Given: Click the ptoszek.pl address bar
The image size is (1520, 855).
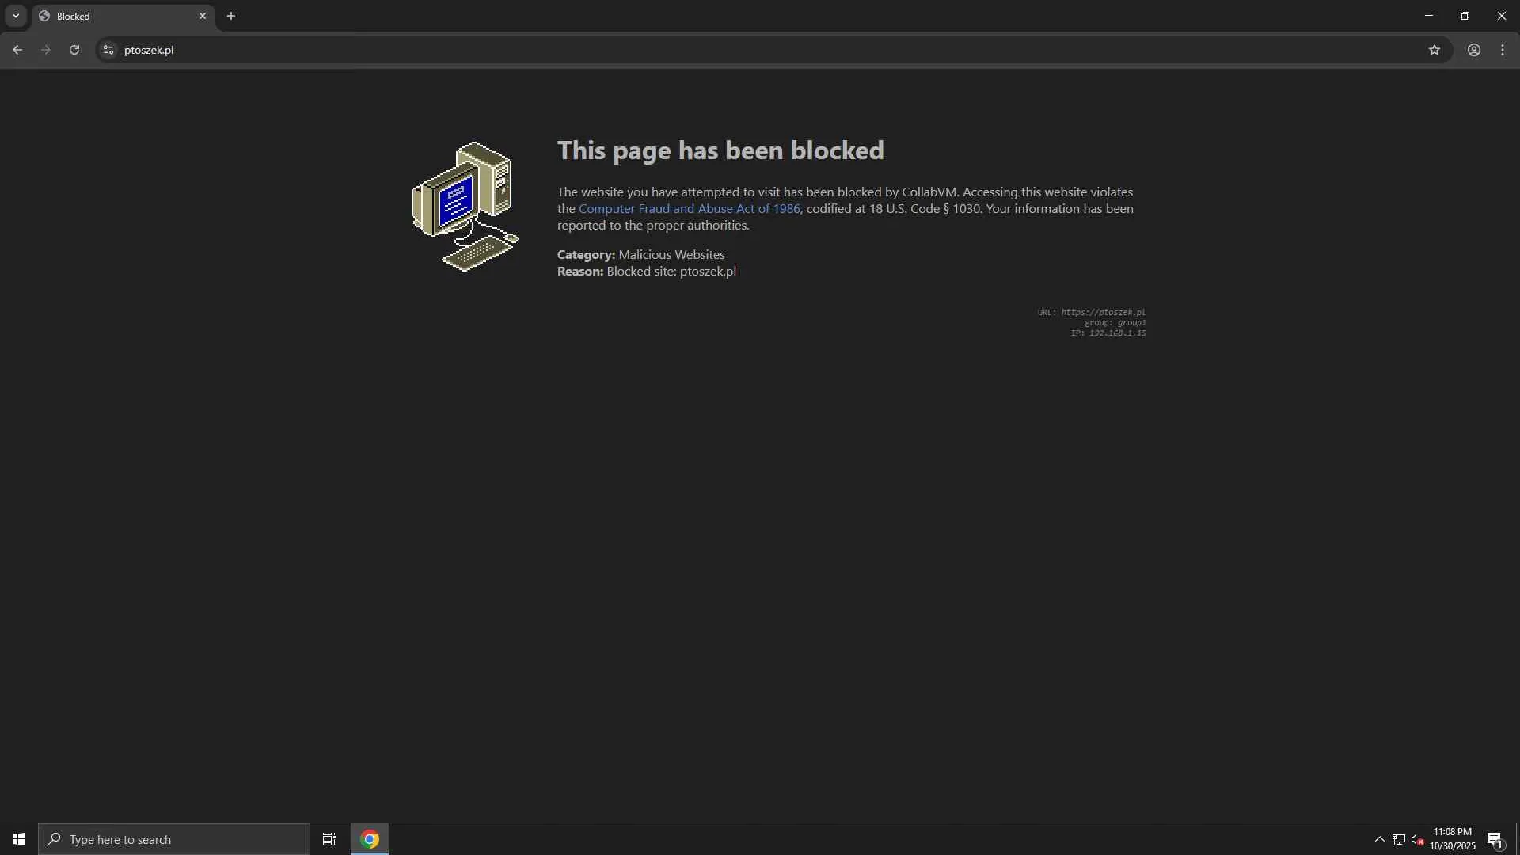Looking at the screenshot, I should click(712, 50).
